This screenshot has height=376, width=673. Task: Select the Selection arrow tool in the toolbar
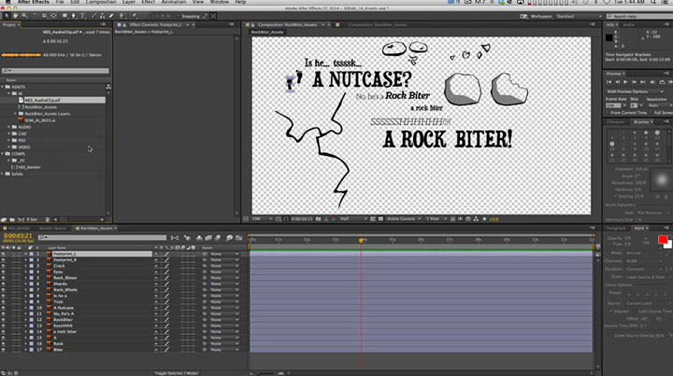(x=7, y=16)
